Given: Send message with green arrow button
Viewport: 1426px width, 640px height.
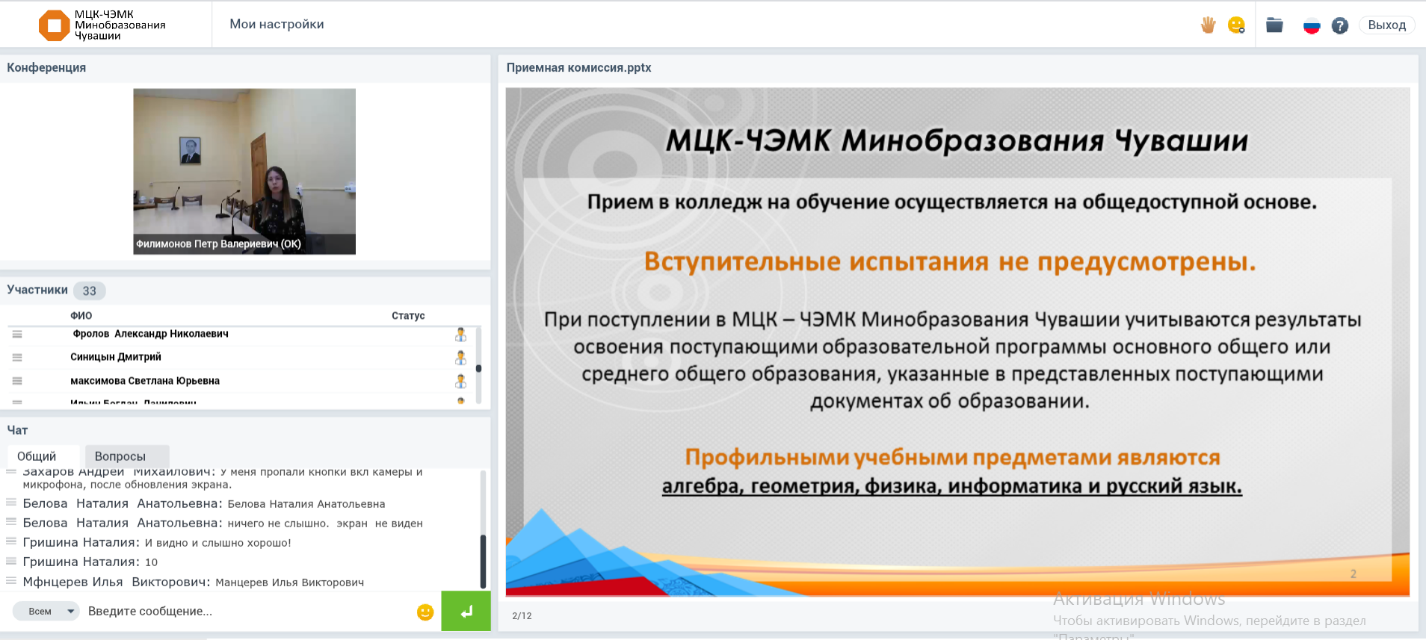Looking at the screenshot, I should (466, 612).
